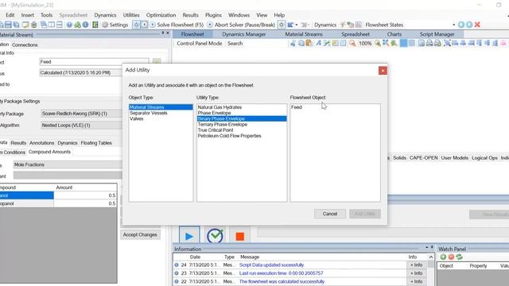Screen dimensions: 509x286
Task: Click the text annotation 'A' icon
Action: click(318, 43)
